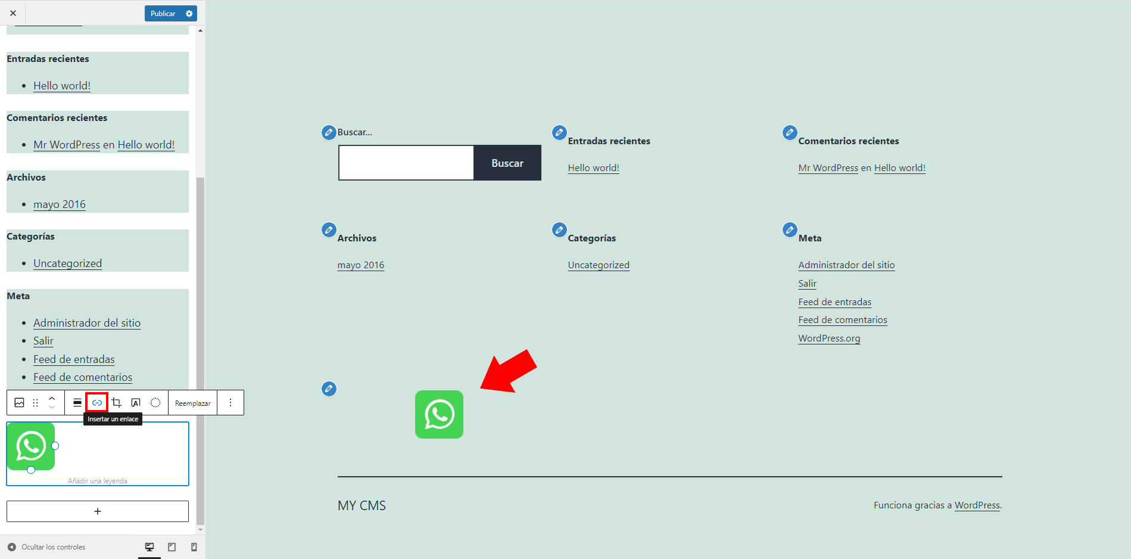The width and height of the screenshot is (1131, 559).
Task: Click Uncategorized in sidebar Categorías
Action: [67, 263]
